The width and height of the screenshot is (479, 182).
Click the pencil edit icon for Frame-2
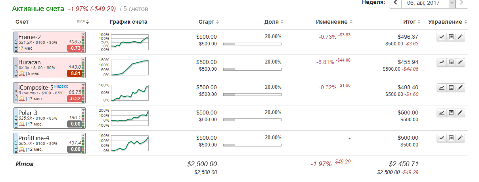point(460,37)
